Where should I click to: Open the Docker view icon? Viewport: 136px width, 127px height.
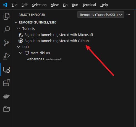(7, 96)
